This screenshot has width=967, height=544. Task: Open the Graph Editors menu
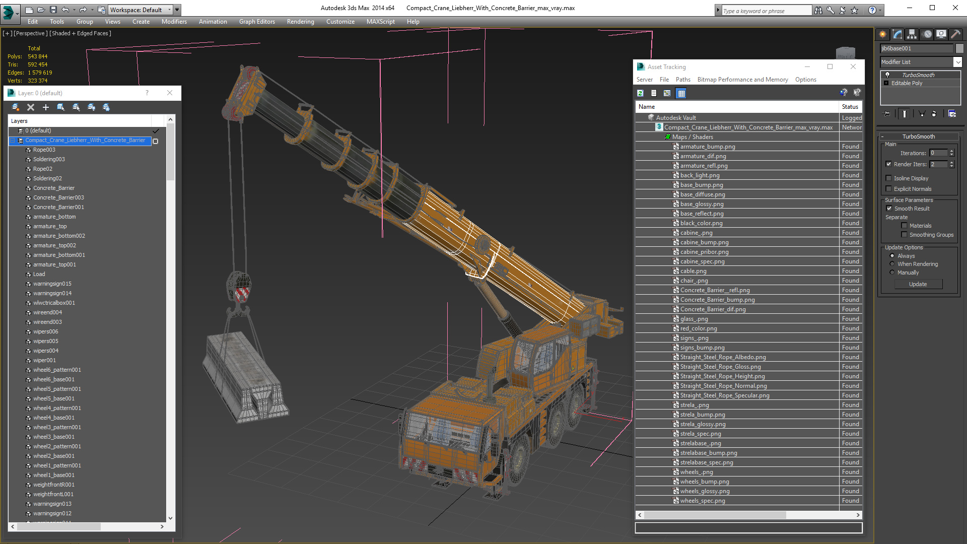(257, 22)
